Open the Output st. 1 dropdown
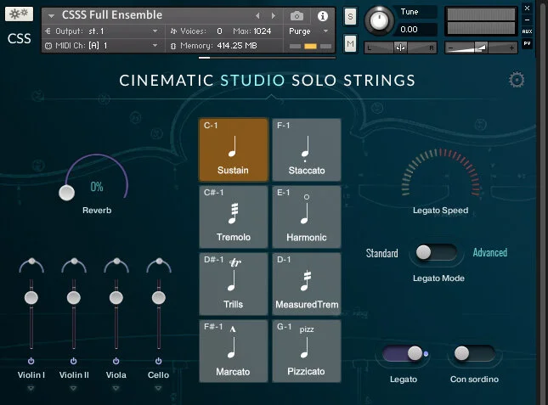 [155, 31]
